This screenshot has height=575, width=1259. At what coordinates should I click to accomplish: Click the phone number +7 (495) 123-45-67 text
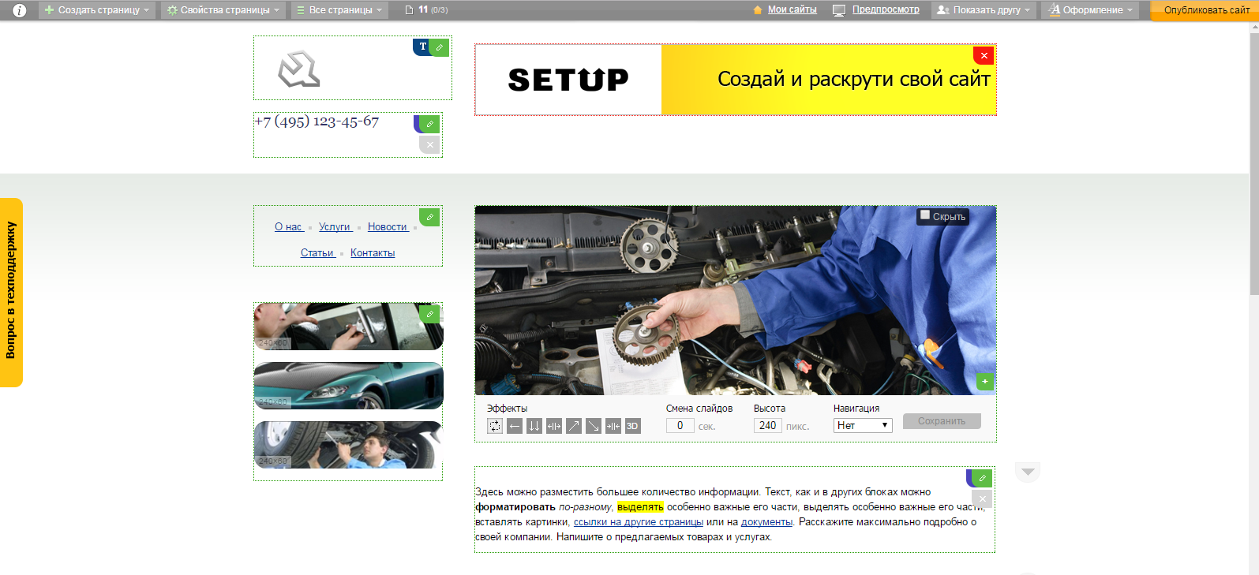click(x=317, y=121)
